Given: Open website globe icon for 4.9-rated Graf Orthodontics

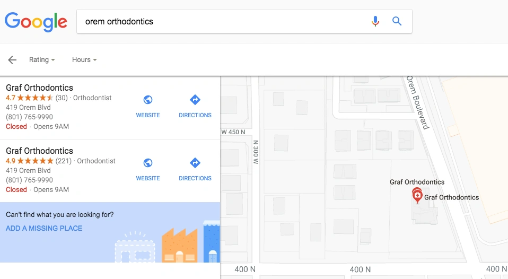Looking at the screenshot, I should click(x=148, y=163).
